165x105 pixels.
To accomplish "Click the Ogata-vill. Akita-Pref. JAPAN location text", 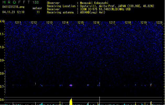I will 117,6.
